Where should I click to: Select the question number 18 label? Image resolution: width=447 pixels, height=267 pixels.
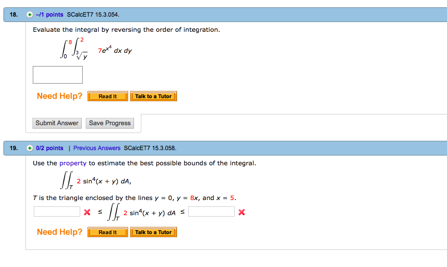point(14,15)
